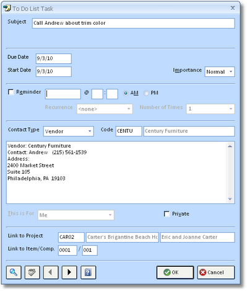
Task: Click the 'Vendor: Century Furniture' notes line
Action: coord(39,146)
